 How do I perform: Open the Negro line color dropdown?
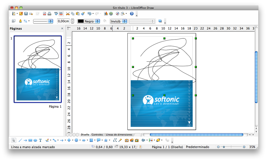[x=97, y=21]
